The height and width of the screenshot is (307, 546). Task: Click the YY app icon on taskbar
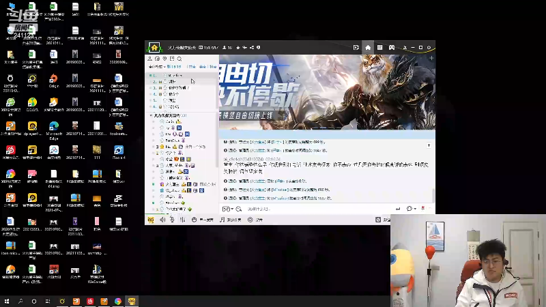pyautogui.click(x=132, y=301)
